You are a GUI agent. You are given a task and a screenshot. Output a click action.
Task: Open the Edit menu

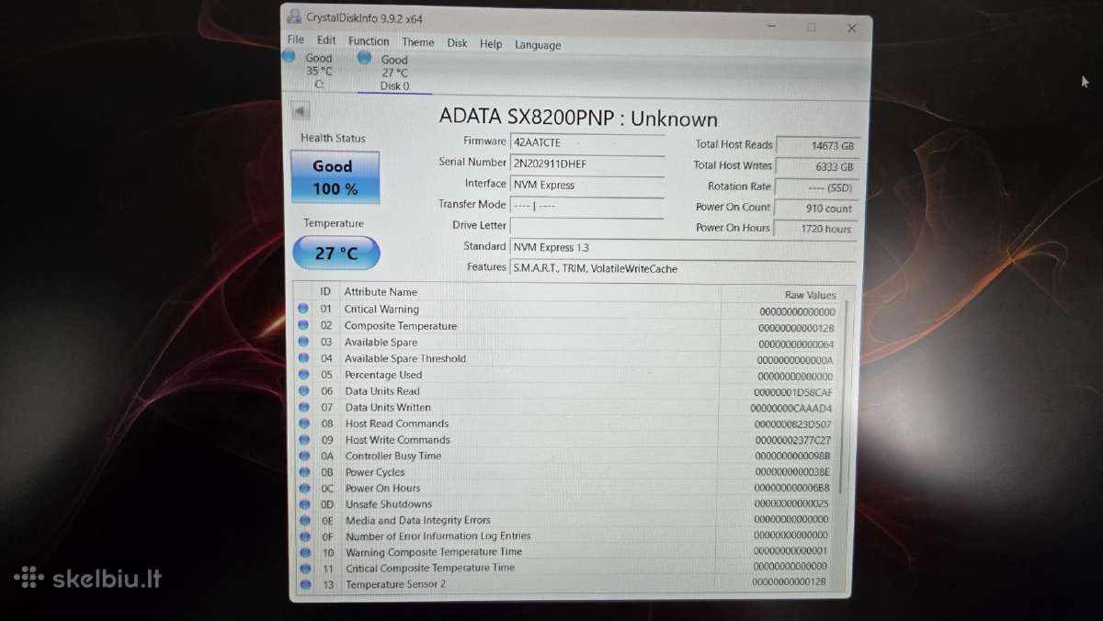point(326,40)
